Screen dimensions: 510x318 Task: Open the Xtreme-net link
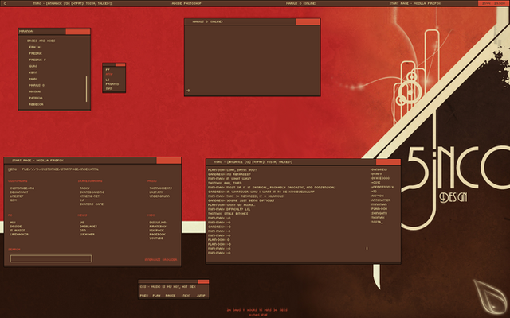(90, 196)
